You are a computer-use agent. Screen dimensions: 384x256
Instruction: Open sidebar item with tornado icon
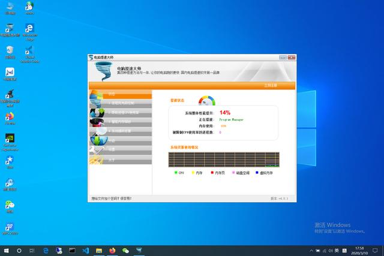click(121, 103)
